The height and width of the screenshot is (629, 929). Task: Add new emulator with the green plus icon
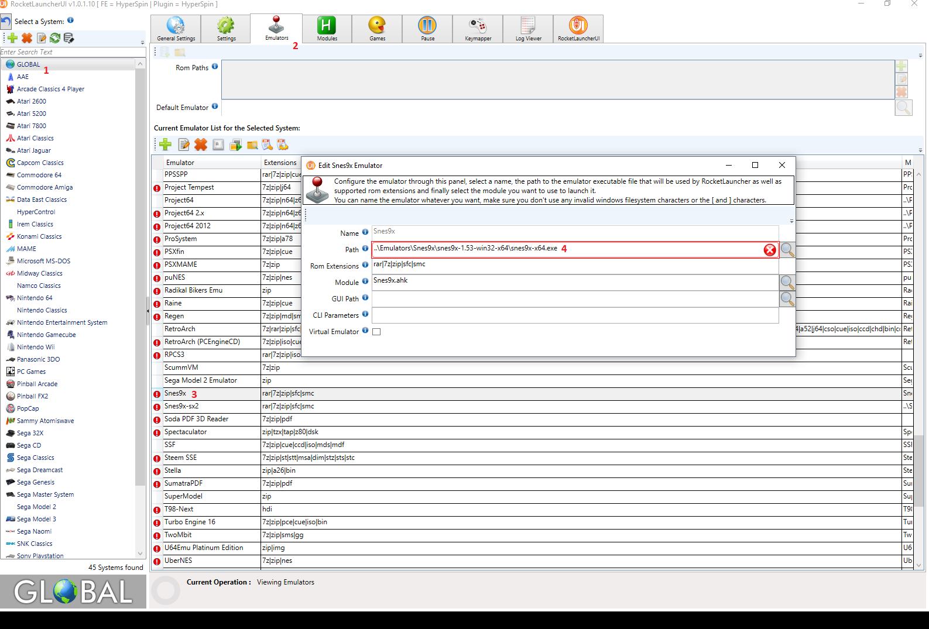[x=166, y=145]
